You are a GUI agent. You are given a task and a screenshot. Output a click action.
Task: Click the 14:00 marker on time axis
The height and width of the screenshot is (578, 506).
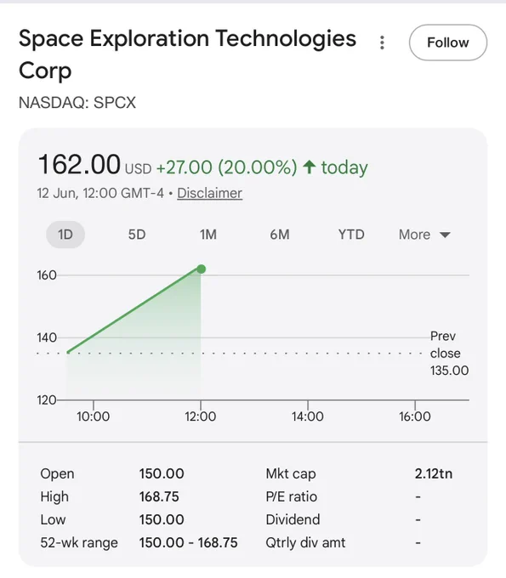pos(308,416)
